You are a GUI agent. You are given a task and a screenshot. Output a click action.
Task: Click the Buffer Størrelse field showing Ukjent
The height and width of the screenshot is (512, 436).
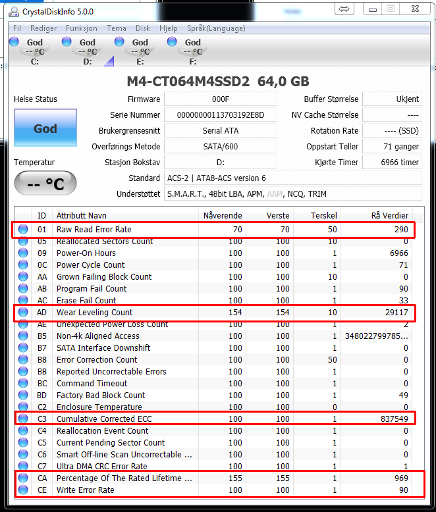click(393, 99)
